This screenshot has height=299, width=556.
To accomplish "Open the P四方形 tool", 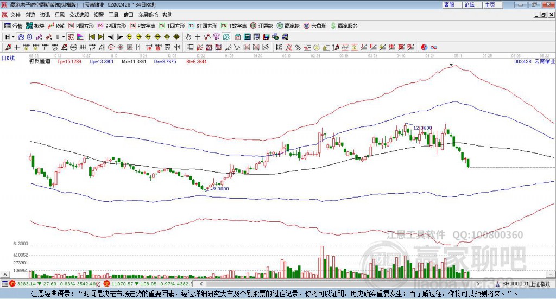I will pos(81,26).
